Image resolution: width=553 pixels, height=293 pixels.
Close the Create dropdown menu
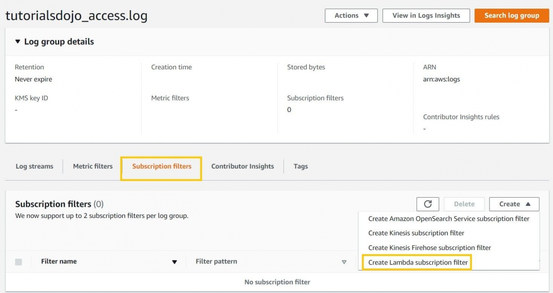[x=514, y=204]
